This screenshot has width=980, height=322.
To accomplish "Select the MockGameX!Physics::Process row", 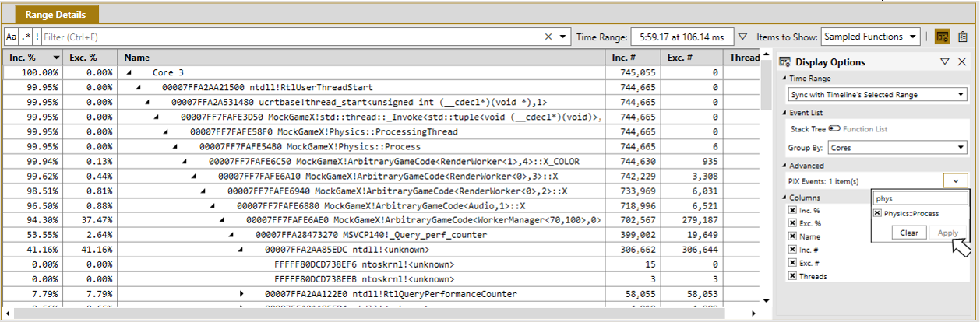I will pos(382,146).
